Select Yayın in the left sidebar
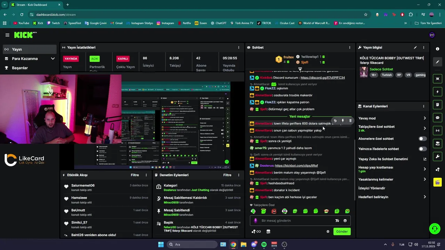445x250 pixels. [30, 49]
